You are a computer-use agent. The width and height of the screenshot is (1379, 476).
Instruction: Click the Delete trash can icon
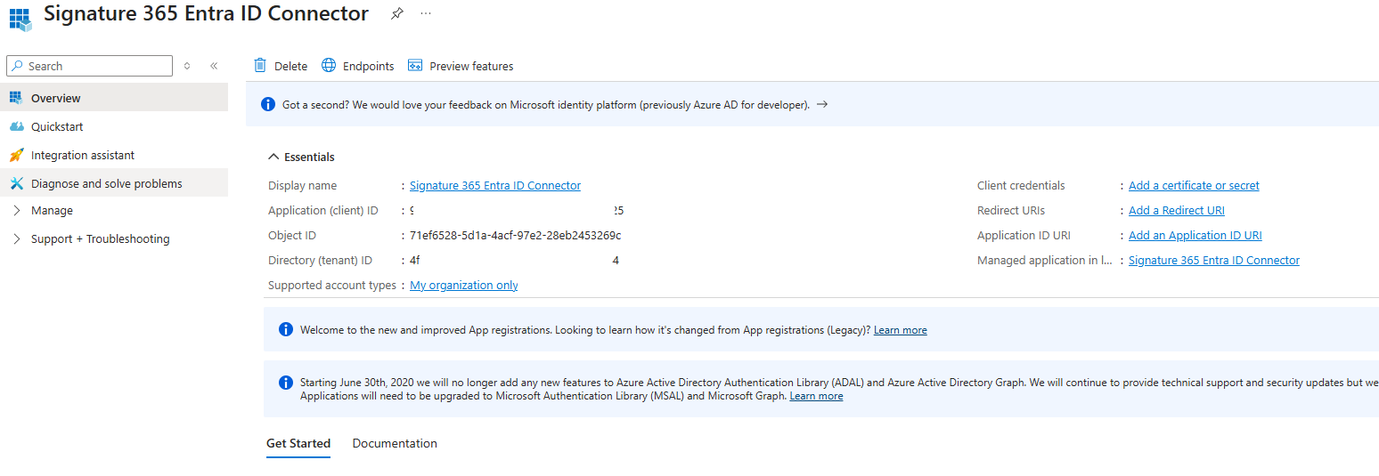[260, 65]
